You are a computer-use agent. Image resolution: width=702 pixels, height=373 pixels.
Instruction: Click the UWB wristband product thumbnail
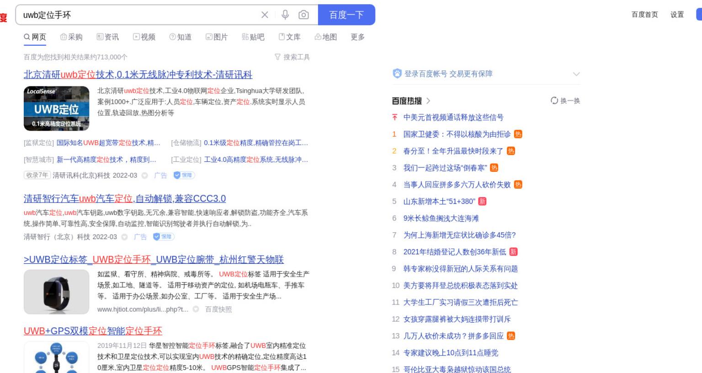click(x=56, y=292)
